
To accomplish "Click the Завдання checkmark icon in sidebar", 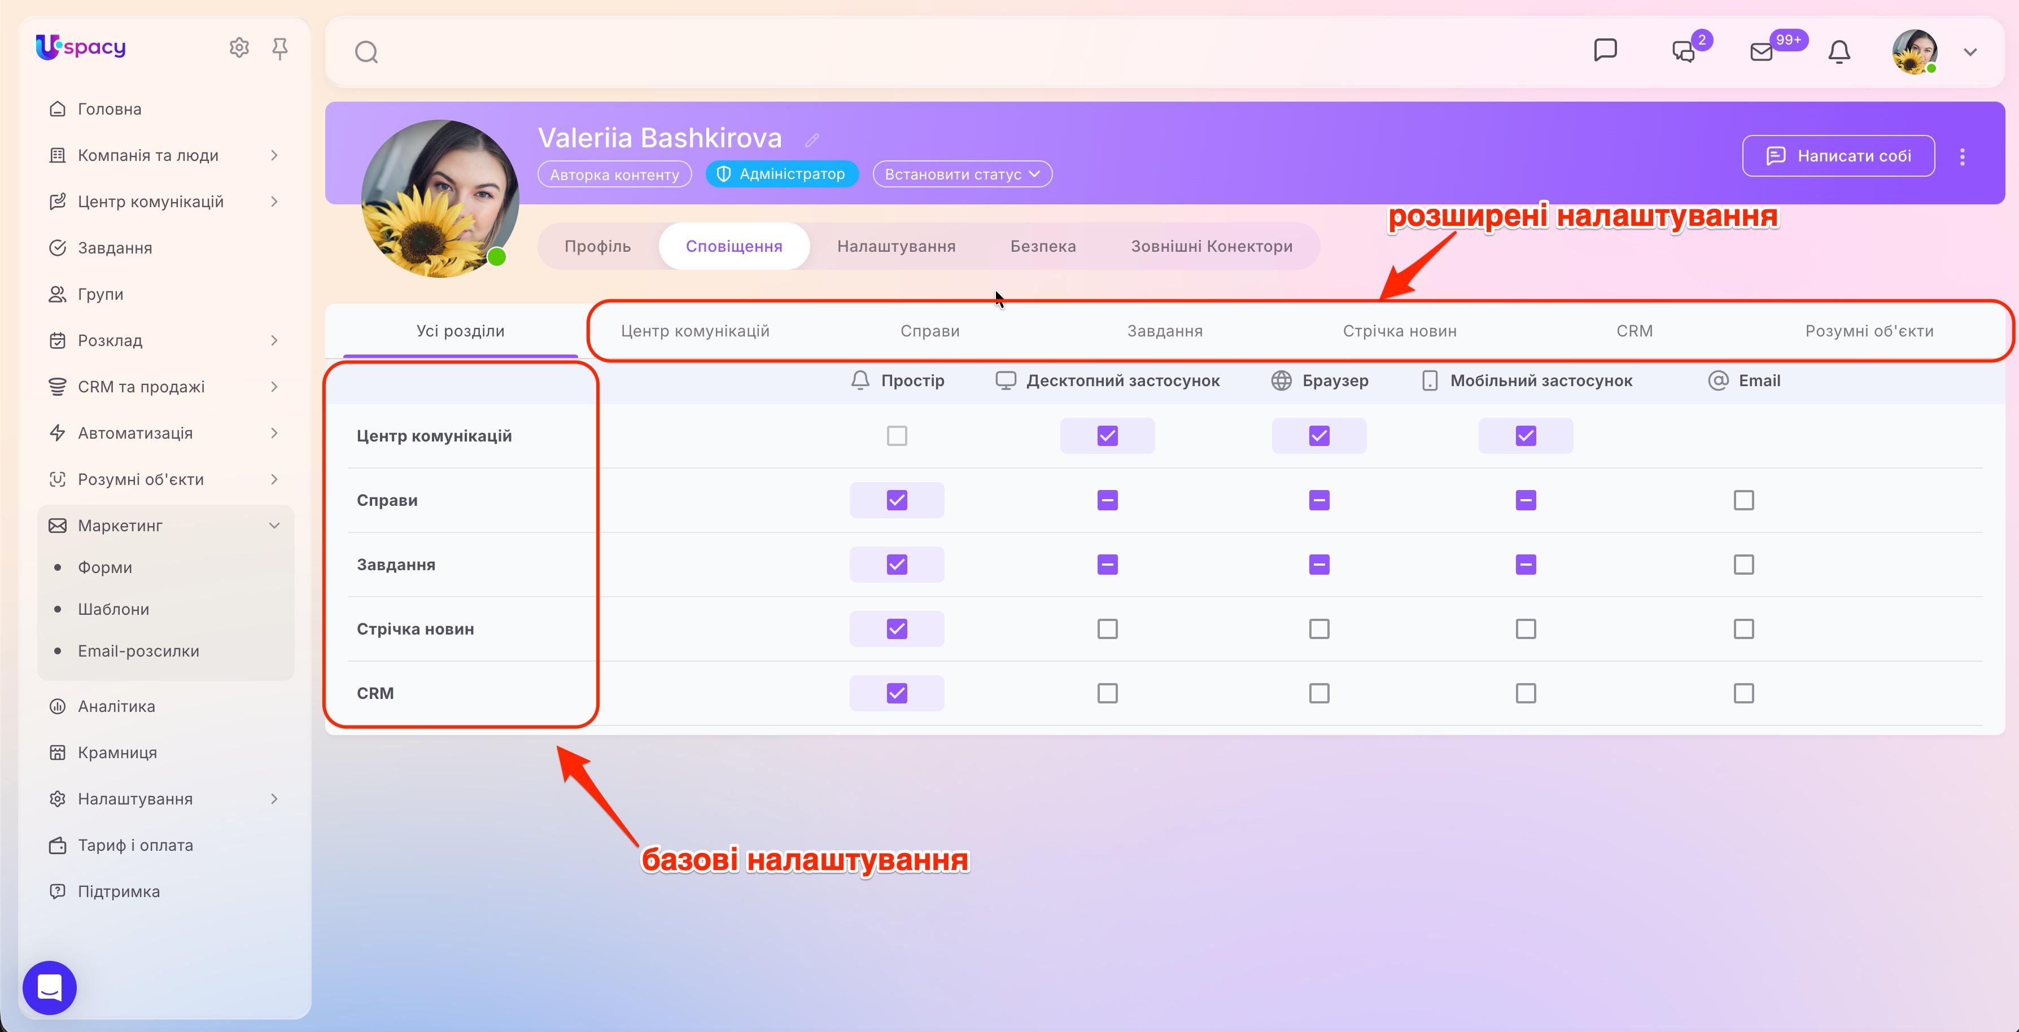I will pos(57,248).
